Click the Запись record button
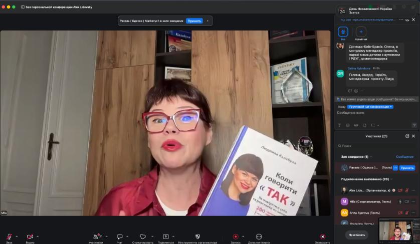This screenshot has height=244, width=420. click(x=236, y=236)
